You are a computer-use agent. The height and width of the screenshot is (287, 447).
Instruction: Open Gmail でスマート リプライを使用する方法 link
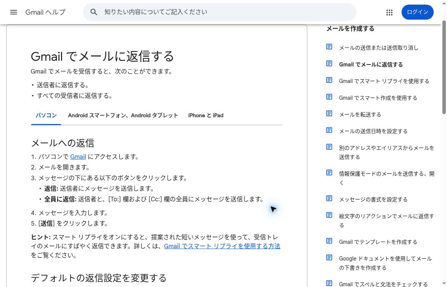coord(222,246)
